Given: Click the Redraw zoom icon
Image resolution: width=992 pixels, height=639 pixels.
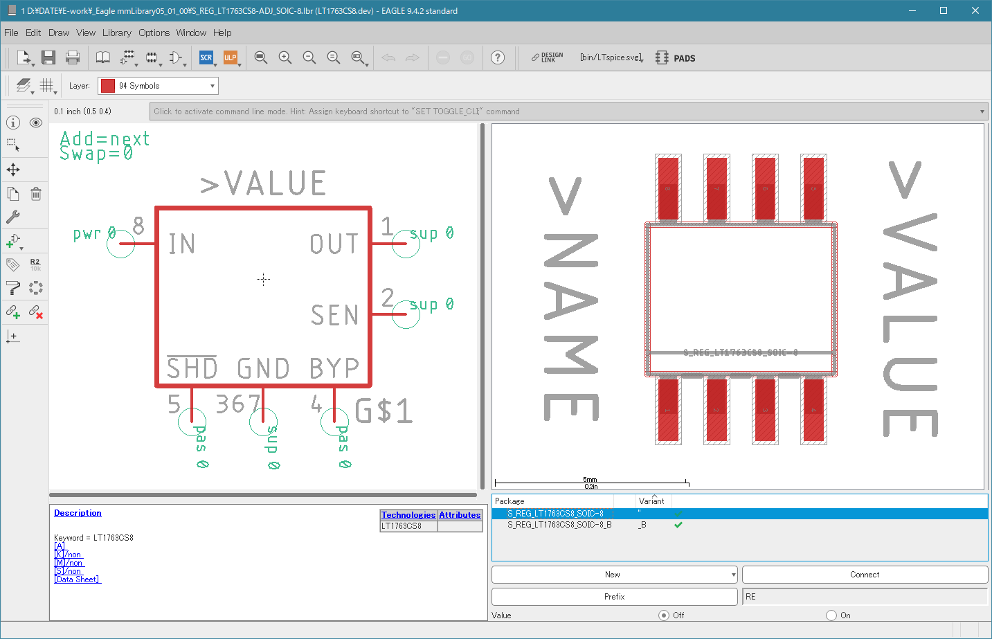Looking at the screenshot, I should [334, 57].
